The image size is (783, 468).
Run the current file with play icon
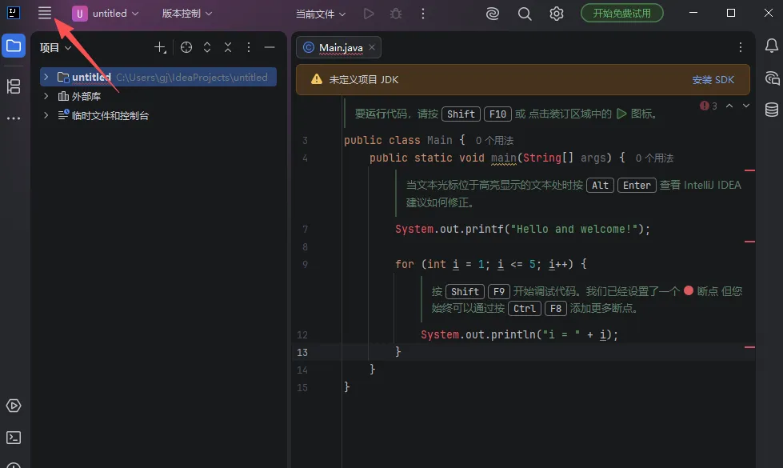pos(369,14)
